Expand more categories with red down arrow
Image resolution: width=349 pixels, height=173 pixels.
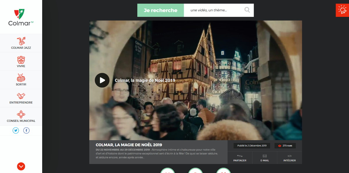[x=21, y=166]
